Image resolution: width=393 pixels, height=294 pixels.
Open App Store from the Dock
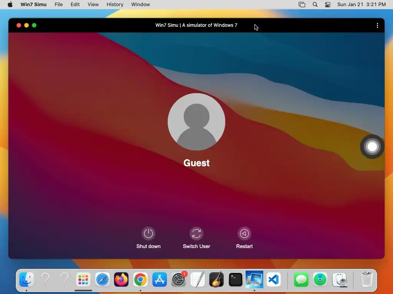point(159,279)
